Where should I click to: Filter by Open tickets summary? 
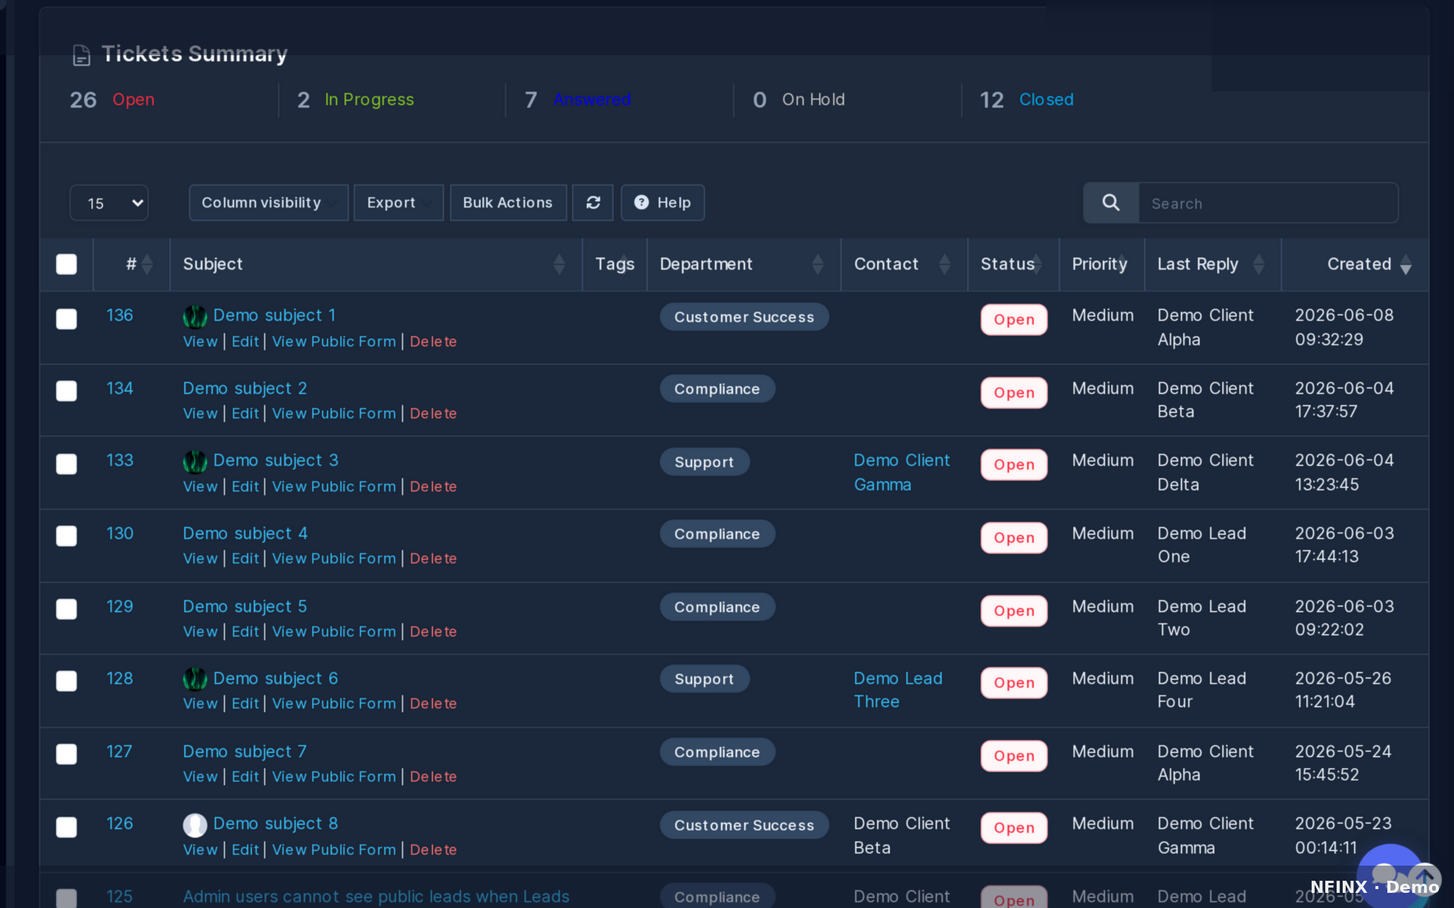133,100
